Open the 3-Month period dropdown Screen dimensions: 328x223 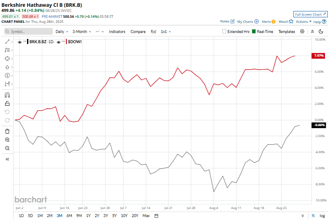coord(82,32)
